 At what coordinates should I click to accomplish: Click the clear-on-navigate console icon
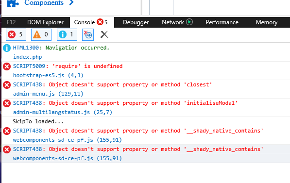88,34
